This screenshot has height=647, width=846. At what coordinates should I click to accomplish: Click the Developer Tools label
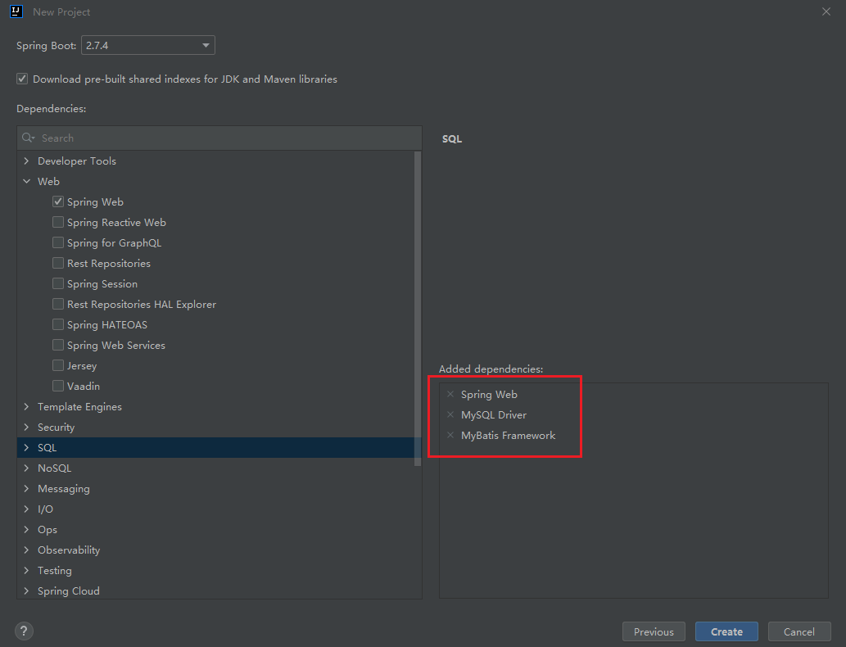[77, 161]
